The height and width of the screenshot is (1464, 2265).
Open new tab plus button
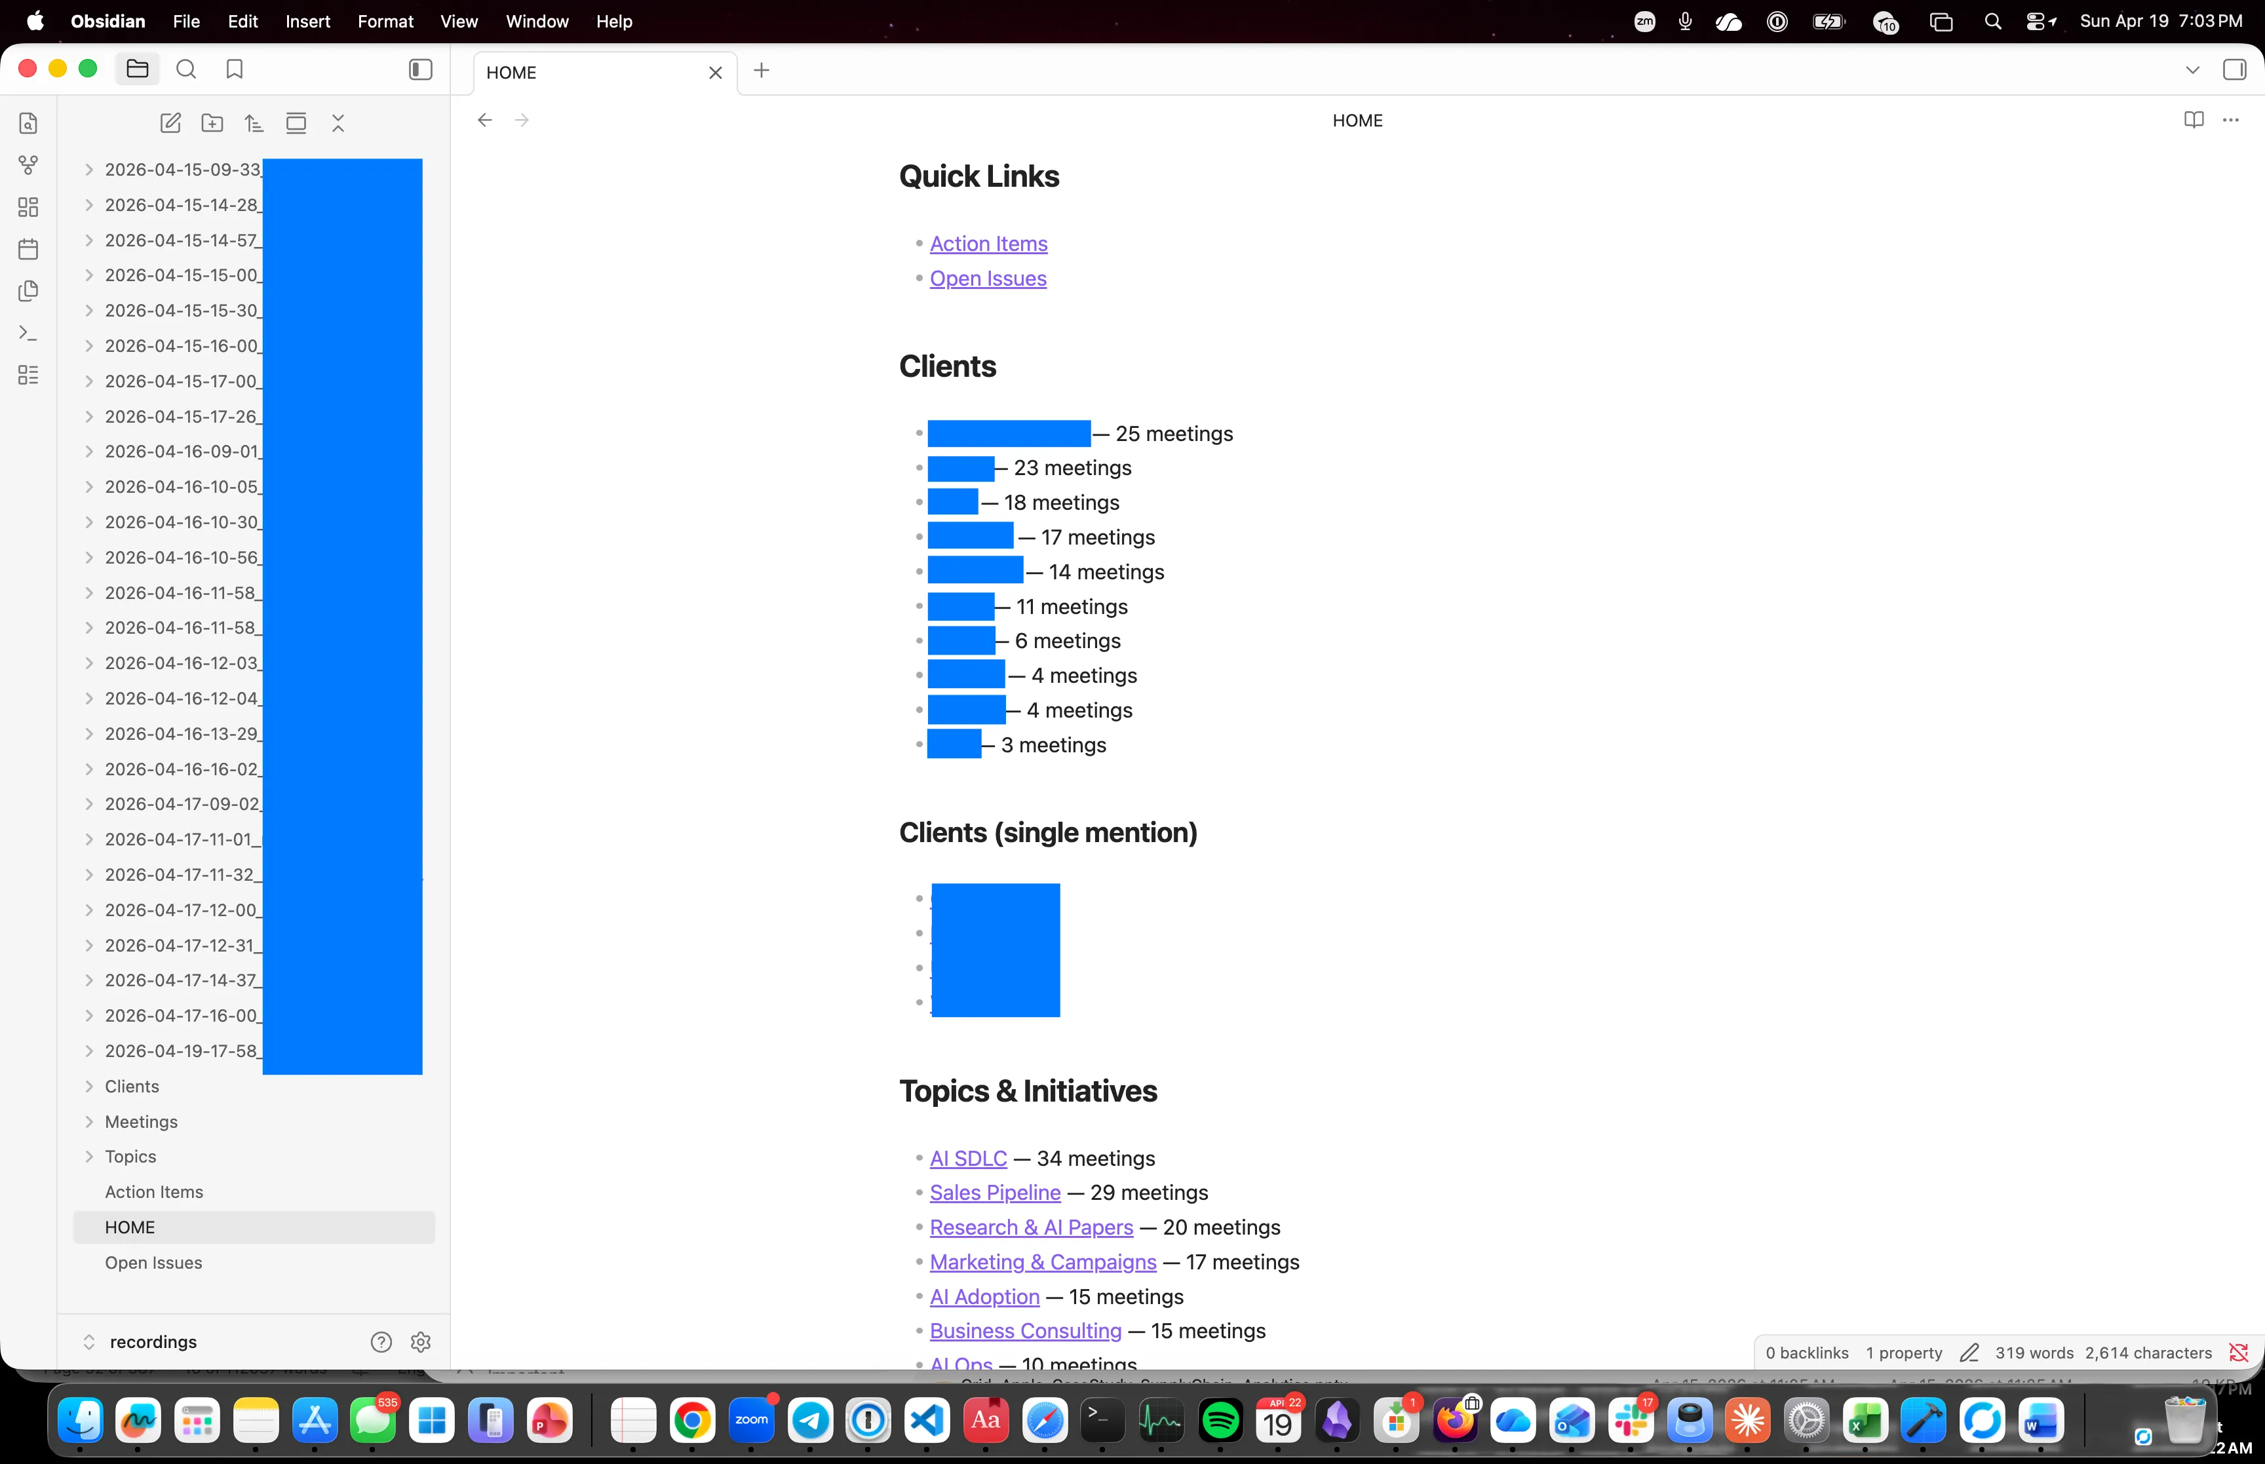(762, 70)
